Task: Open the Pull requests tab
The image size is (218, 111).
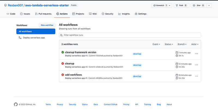Action: tap(43, 14)
